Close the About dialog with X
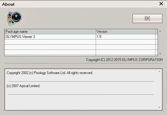Viewport: 167px width, 115px height. pyautogui.click(x=161, y=4)
